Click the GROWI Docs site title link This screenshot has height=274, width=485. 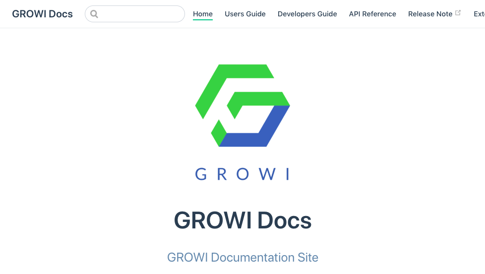click(x=42, y=14)
